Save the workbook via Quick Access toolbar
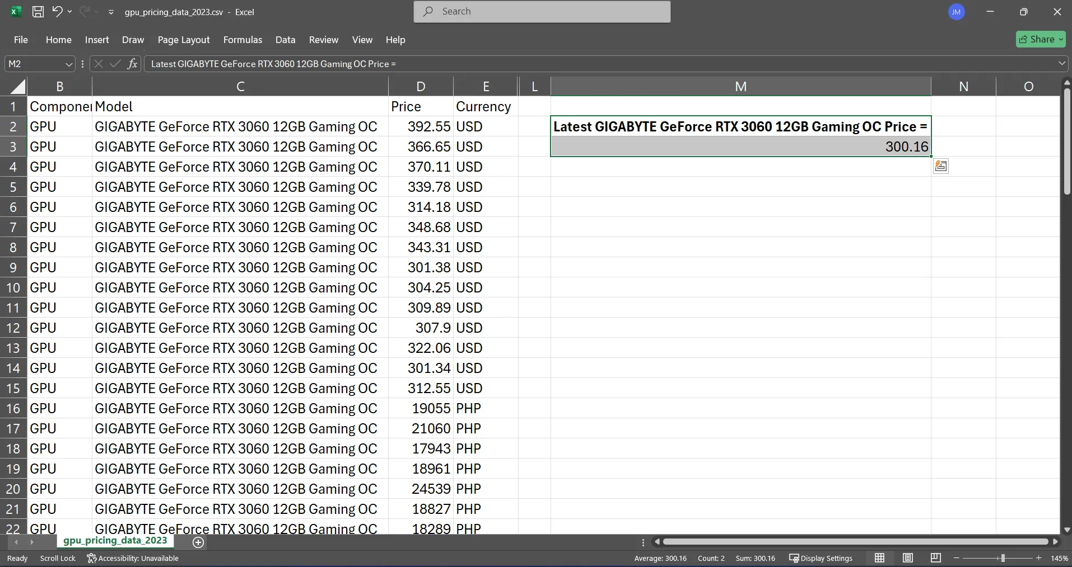1072x567 pixels. [38, 11]
